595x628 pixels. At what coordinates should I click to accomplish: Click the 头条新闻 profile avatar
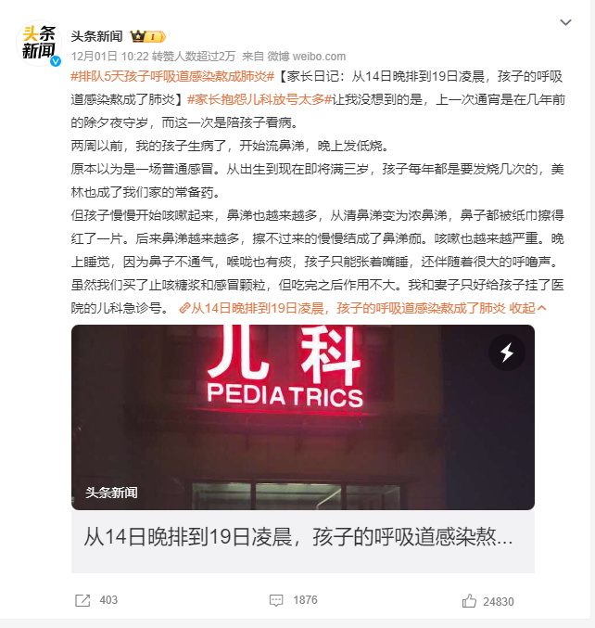(38, 43)
